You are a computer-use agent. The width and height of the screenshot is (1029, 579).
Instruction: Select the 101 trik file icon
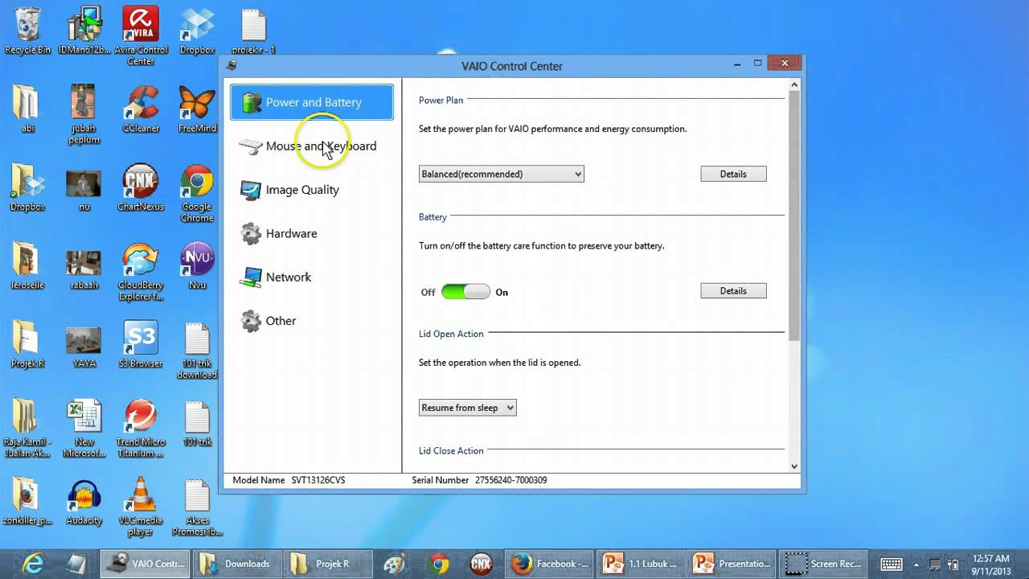click(197, 422)
